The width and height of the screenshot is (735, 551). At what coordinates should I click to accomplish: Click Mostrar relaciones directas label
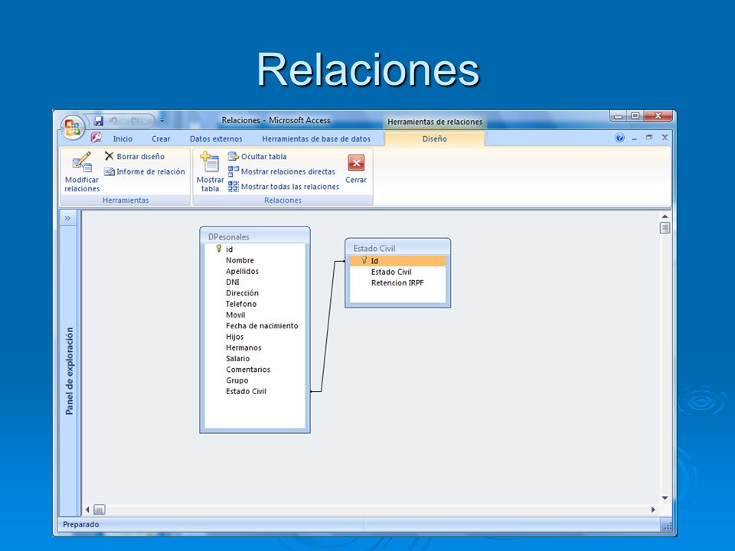[289, 171]
